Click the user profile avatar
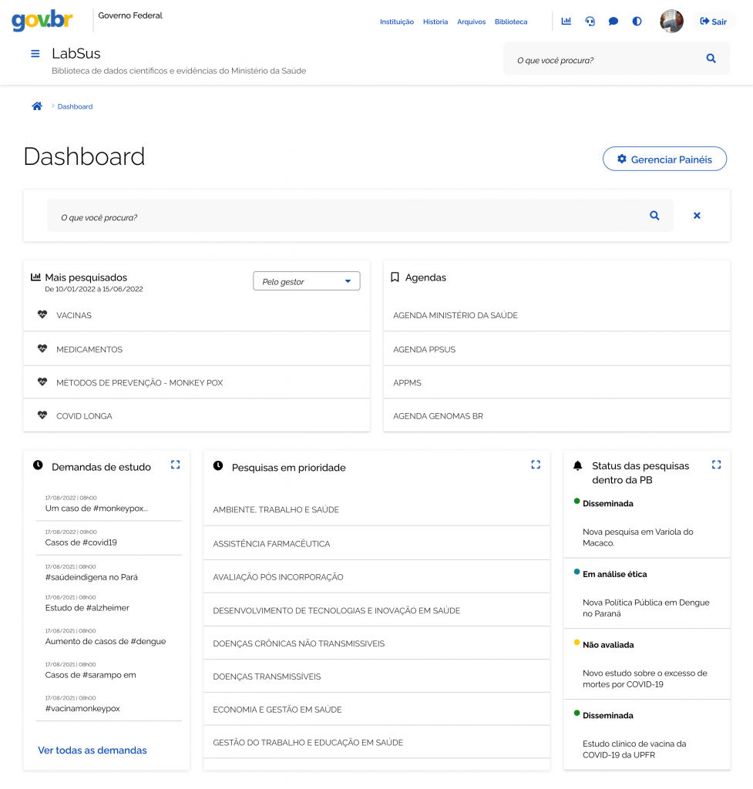Viewport: 753px width, 789px height. 671,22
